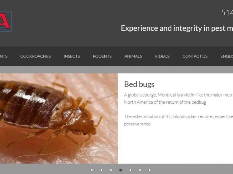Select Animals in the navigation bar
The width and height of the screenshot is (233, 174).
click(133, 56)
